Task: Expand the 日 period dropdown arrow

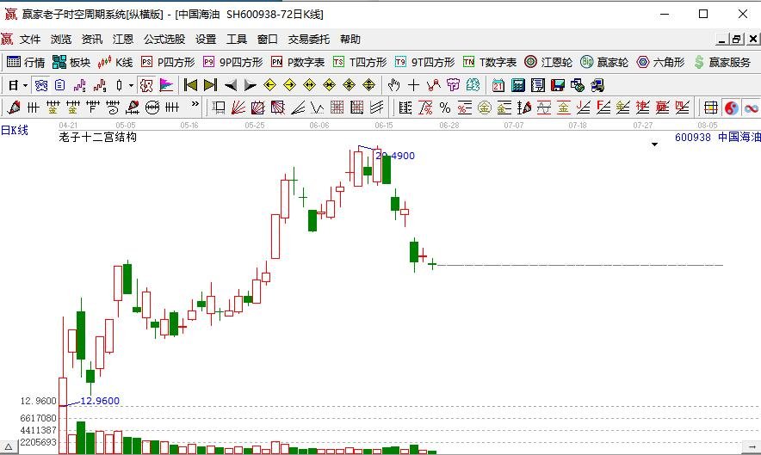Action: pyautogui.click(x=25, y=86)
